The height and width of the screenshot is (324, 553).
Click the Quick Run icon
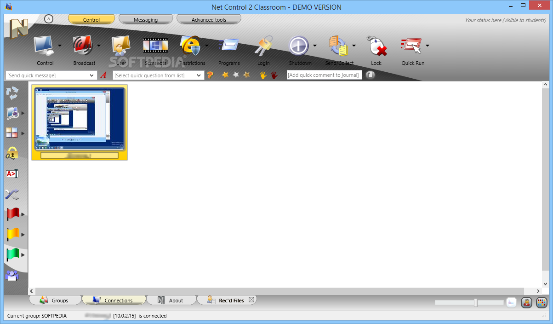coord(412,46)
